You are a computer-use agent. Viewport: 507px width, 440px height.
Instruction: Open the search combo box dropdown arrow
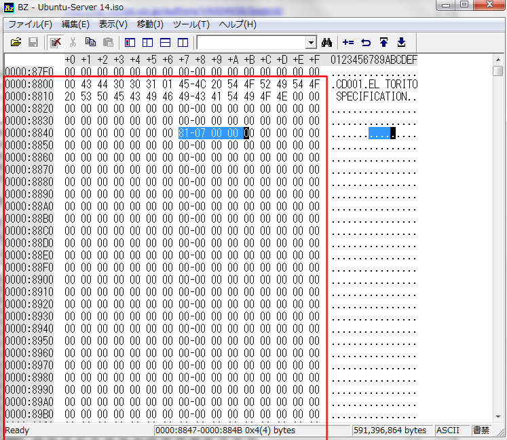click(311, 42)
